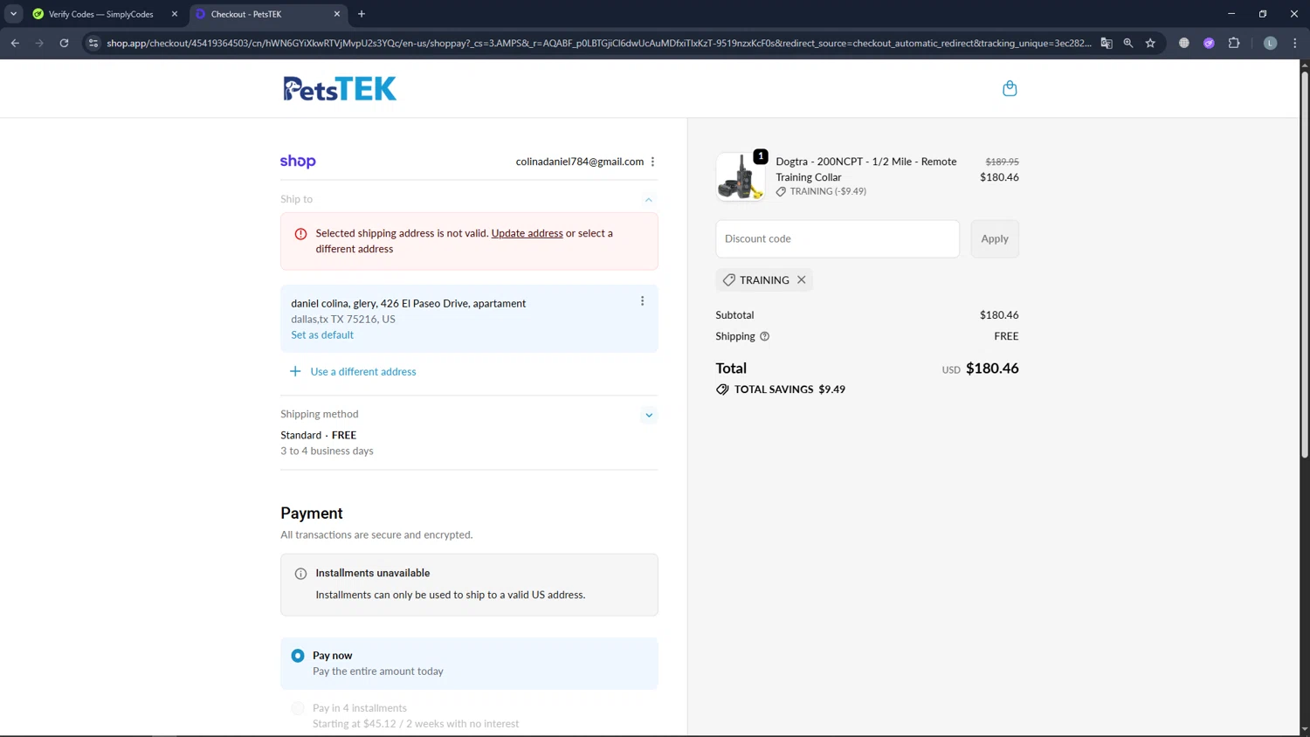Open account options next to colinadaniel784@gmail.com

click(x=652, y=162)
